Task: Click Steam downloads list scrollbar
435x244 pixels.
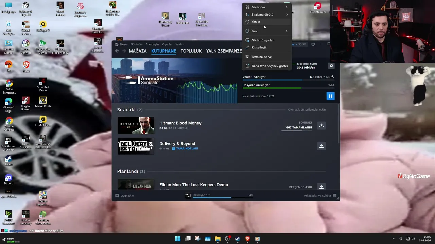Action: coord(338,124)
